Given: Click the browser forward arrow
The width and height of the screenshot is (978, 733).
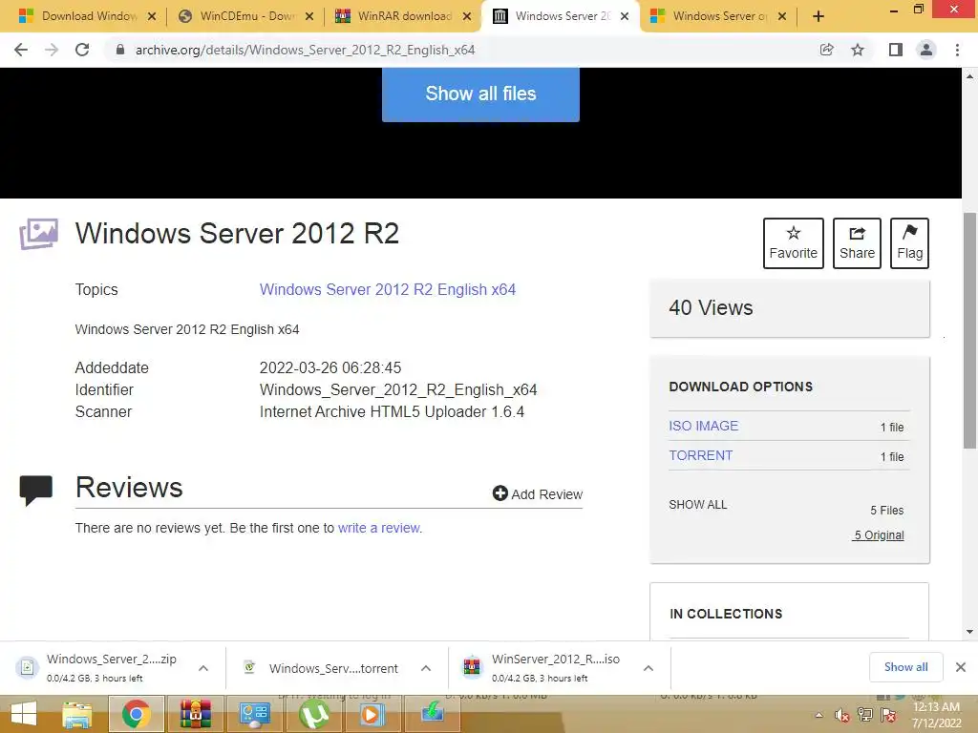Looking at the screenshot, I should pos(52,50).
